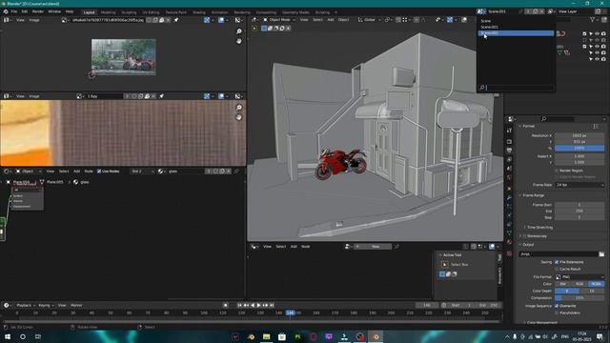Open the Blender app icon on the taskbar

point(376,336)
